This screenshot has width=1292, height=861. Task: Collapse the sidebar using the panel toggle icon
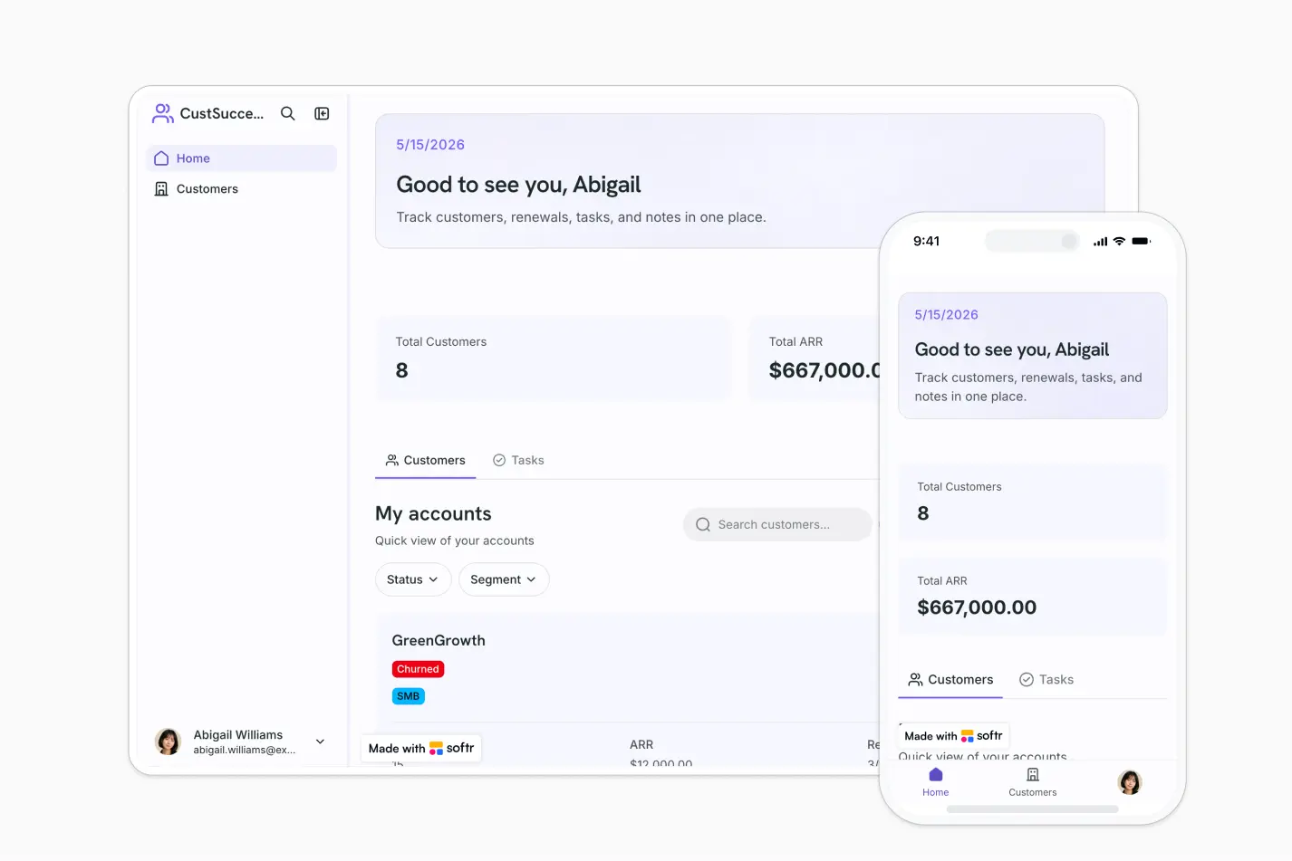pyautogui.click(x=322, y=113)
